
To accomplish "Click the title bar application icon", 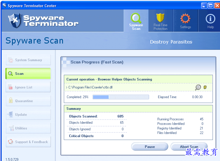I will point(4,5).
